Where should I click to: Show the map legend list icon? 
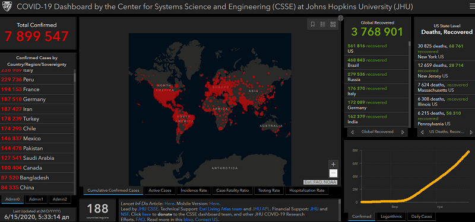tap(323, 24)
